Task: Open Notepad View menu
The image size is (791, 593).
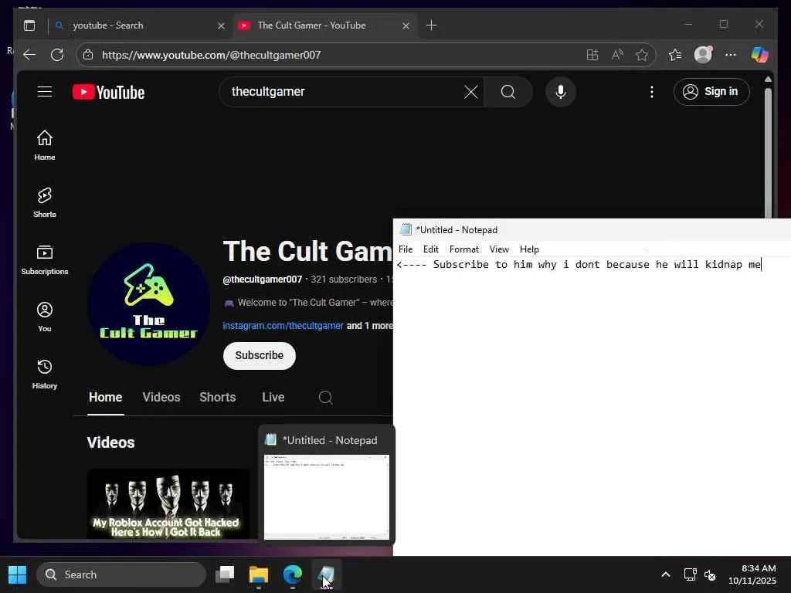Action: [499, 249]
